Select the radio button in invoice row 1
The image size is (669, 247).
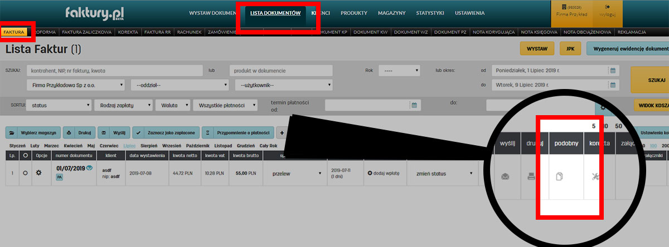click(x=25, y=173)
